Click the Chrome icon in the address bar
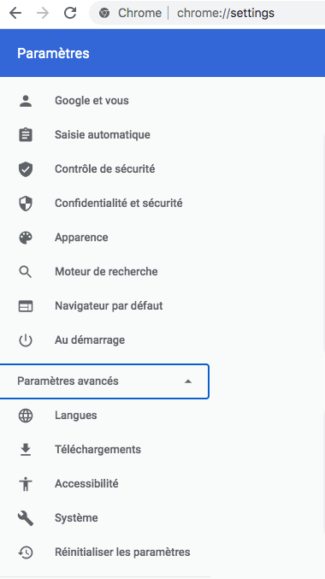Screen dimensions: 325x579 point(104,14)
